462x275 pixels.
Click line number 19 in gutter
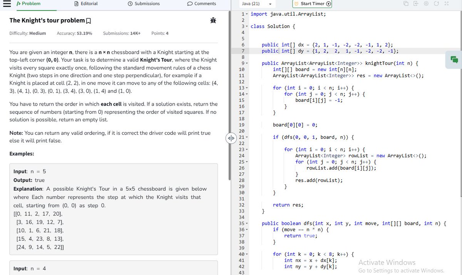(x=242, y=125)
